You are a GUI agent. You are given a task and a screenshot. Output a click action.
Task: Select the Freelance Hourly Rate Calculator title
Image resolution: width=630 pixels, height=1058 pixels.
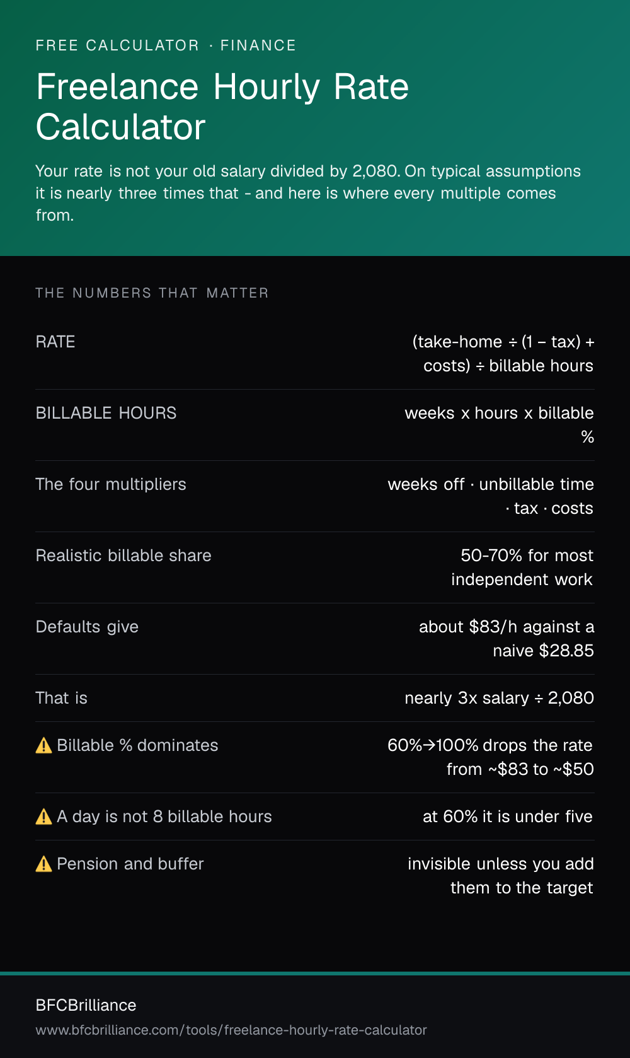222,107
